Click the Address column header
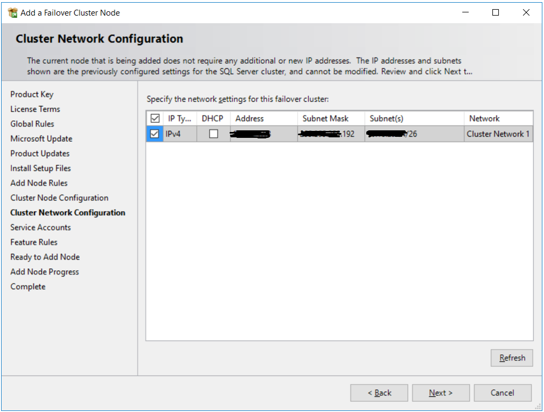Screen dimensions: 544x412 tap(263, 118)
